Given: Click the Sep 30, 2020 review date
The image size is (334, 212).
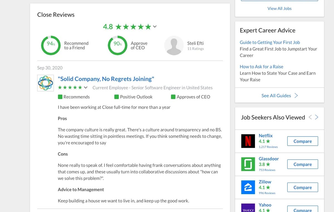Looking at the screenshot, I should (x=50, y=68).
